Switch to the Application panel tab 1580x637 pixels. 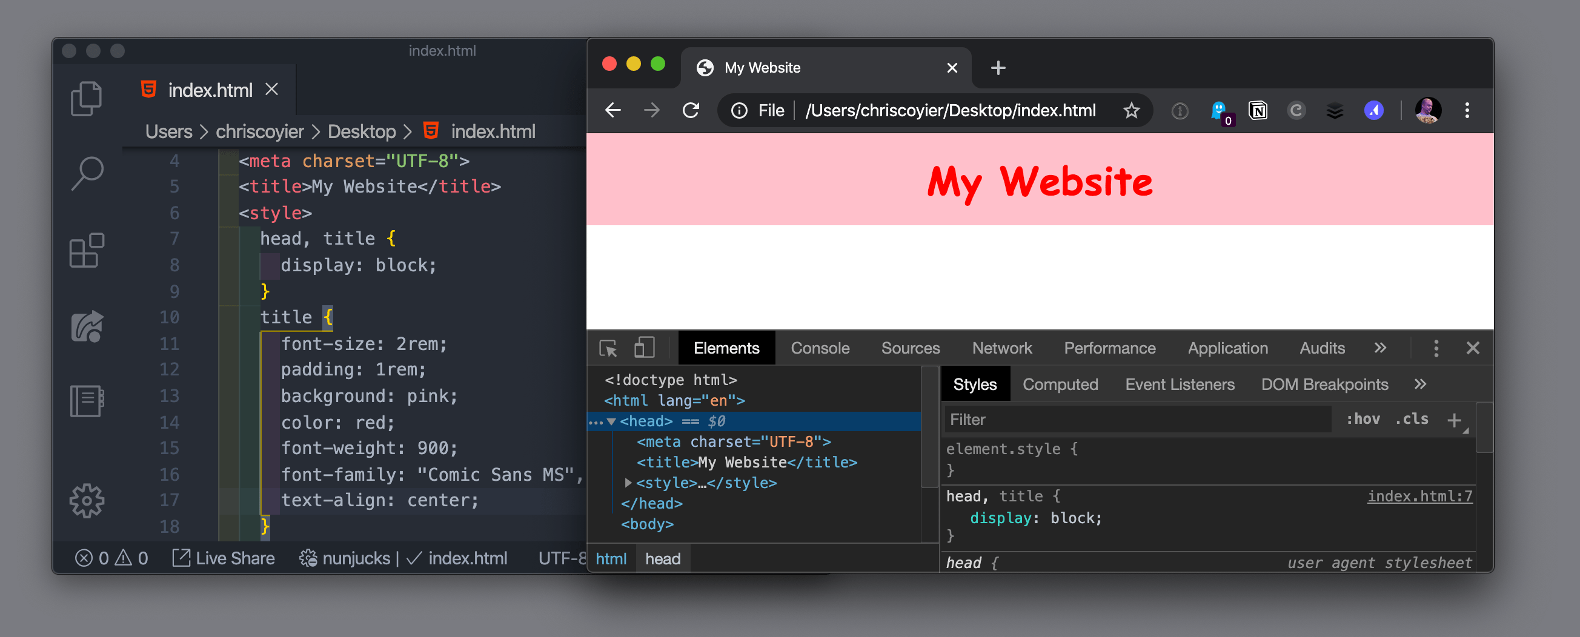coord(1227,348)
